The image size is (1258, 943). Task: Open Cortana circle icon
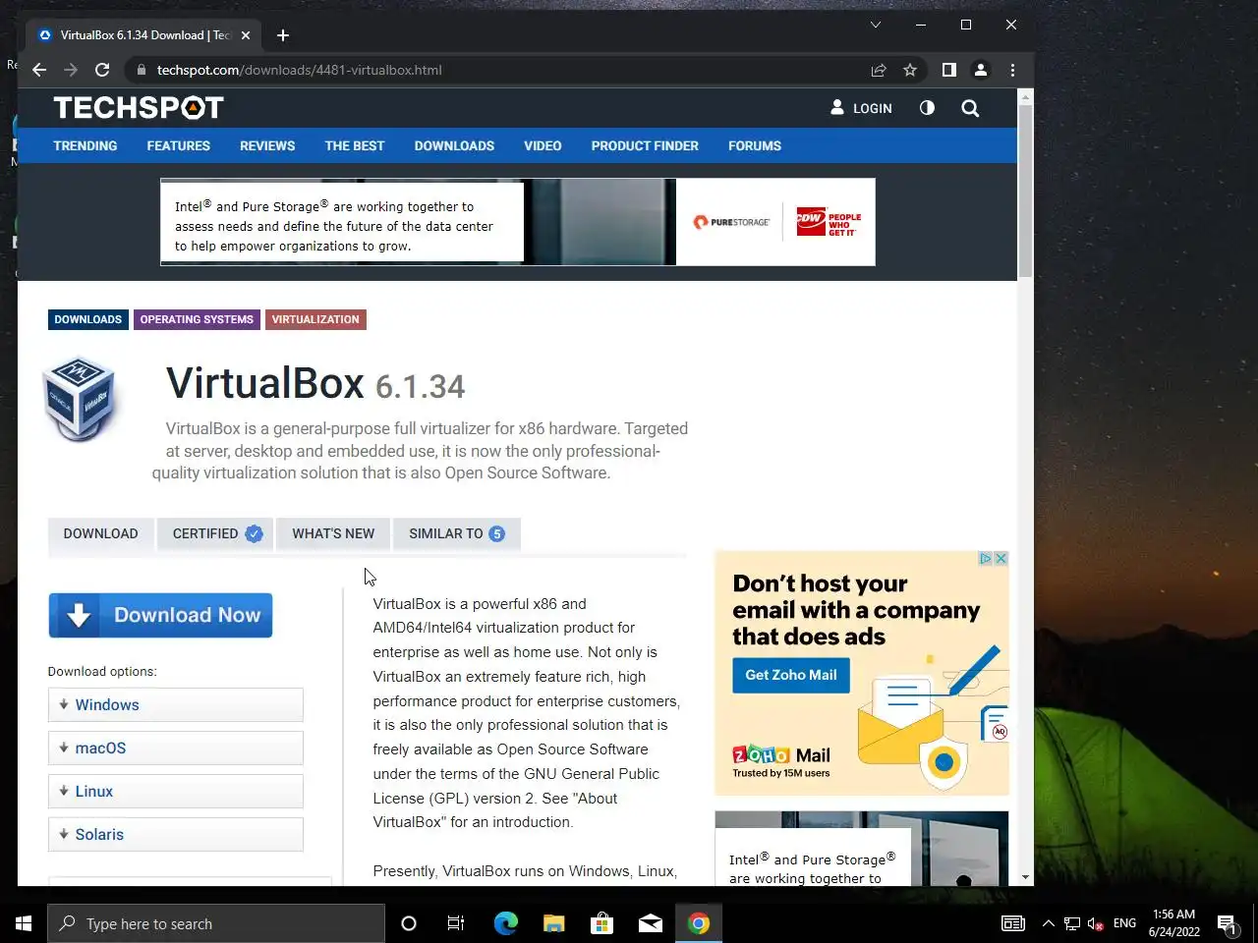click(409, 923)
